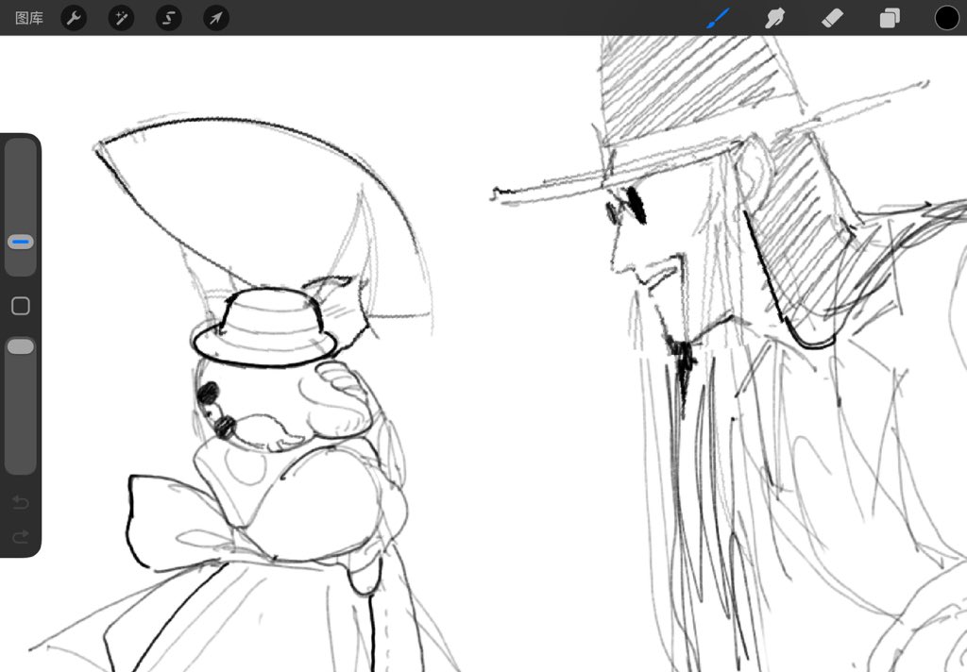Open the Layers panel
967x672 pixels.
click(890, 18)
